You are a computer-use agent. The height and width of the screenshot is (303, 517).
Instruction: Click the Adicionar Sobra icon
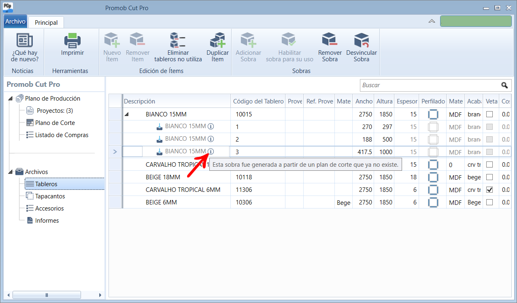coord(248,41)
